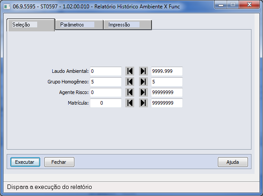Focus the Laudo Ambiental start field

tap(106, 71)
